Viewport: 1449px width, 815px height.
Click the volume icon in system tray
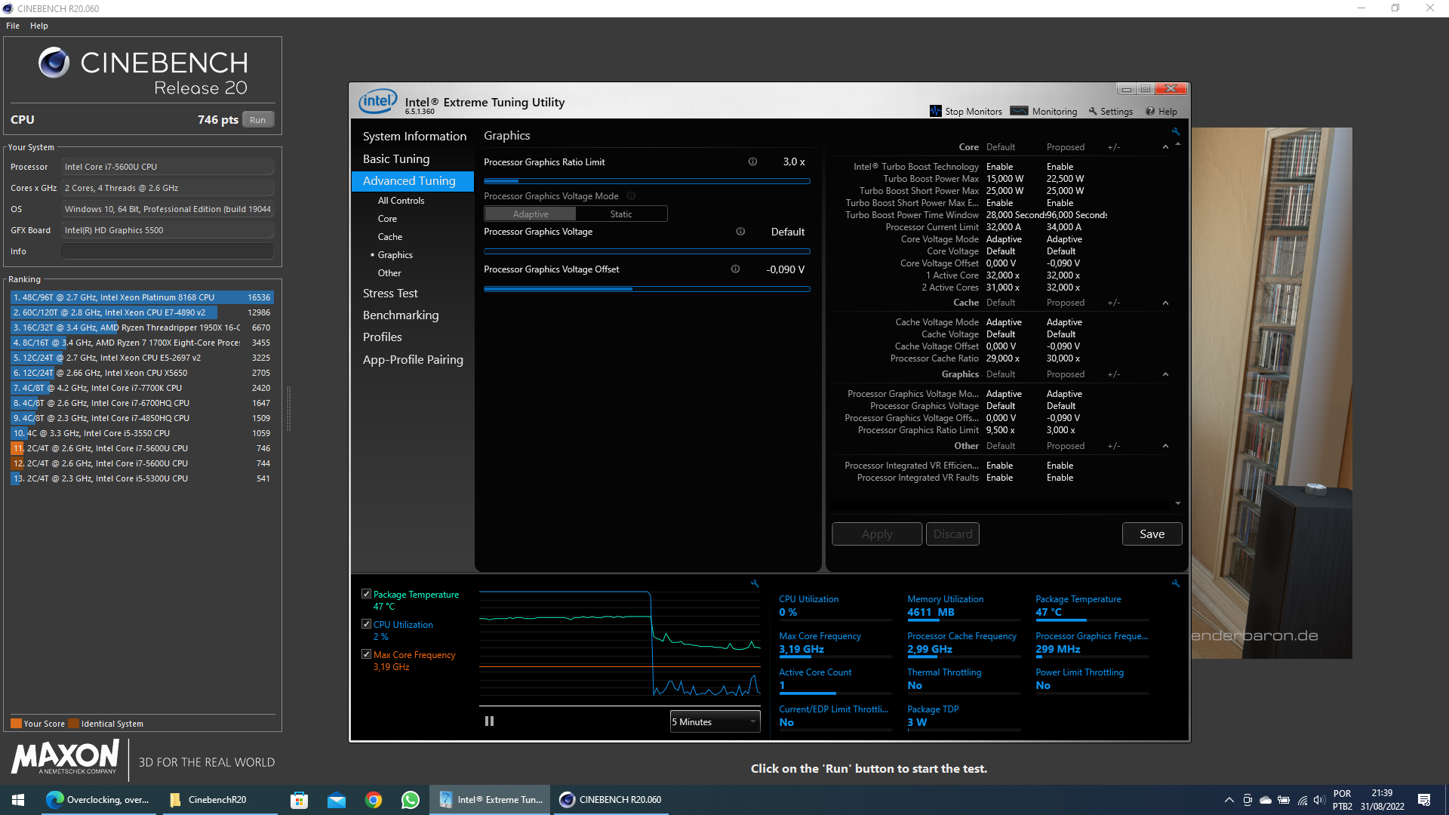click(1319, 800)
